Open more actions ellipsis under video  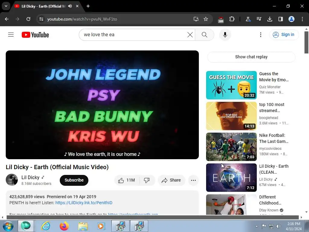[193, 180]
